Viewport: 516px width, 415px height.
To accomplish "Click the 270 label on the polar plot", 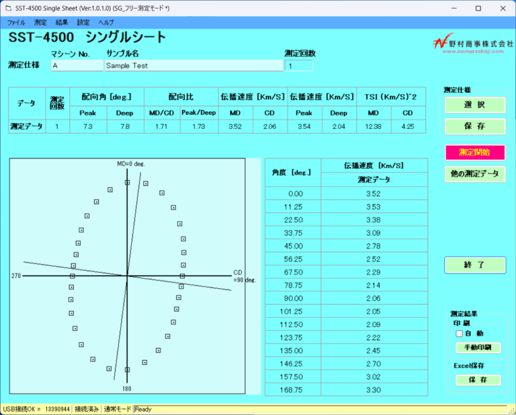I will click(x=16, y=276).
